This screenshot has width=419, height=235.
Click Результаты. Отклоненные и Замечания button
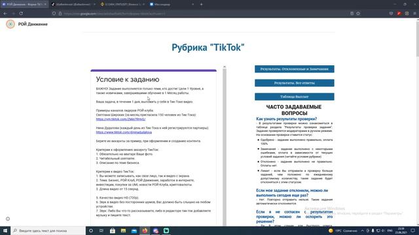294,69
